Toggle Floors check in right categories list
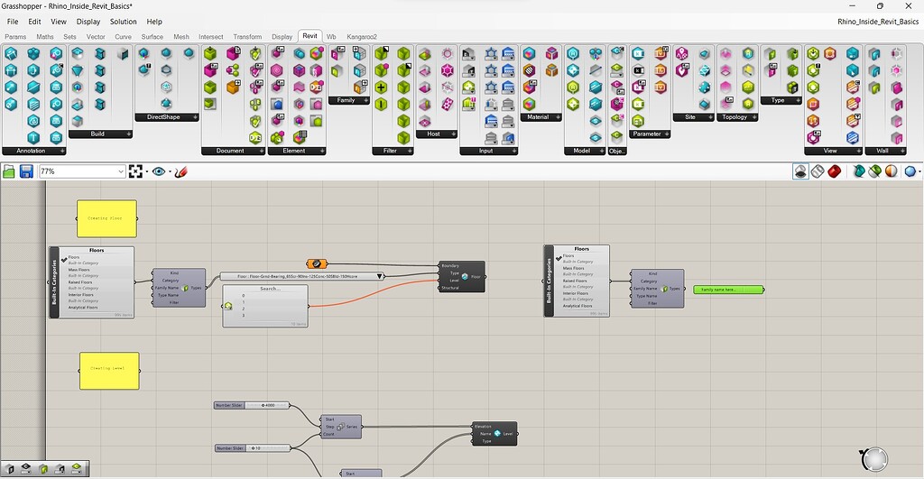The height and width of the screenshot is (479, 924). (x=559, y=258)
